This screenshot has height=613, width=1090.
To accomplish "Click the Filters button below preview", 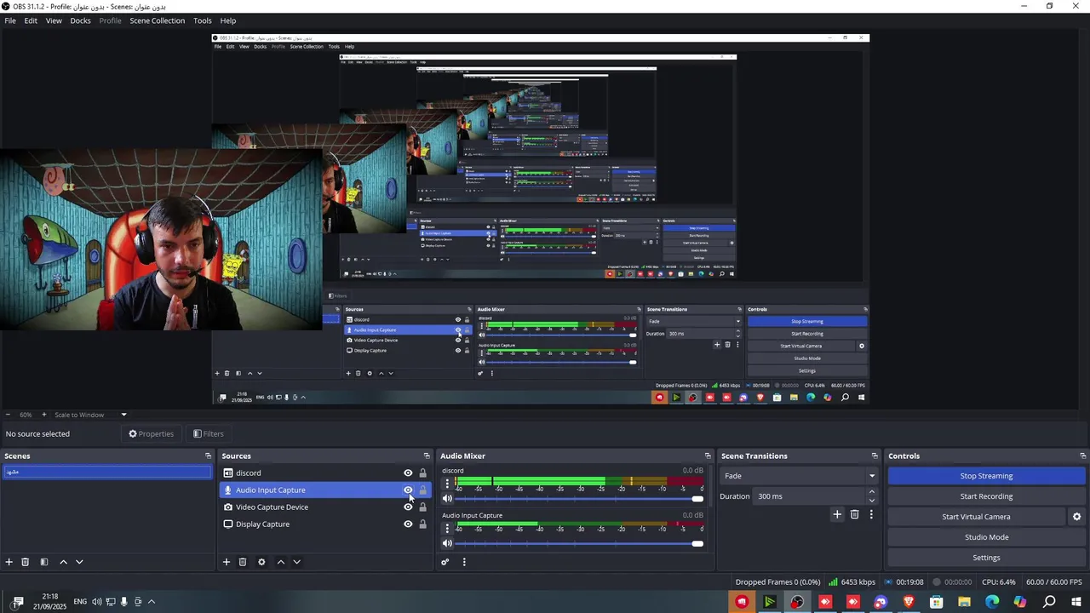I will (x=208, y=434).
